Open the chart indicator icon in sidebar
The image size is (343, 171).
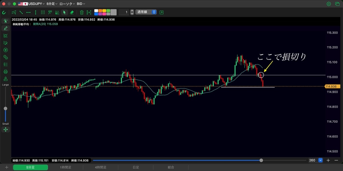pos(5,35)
